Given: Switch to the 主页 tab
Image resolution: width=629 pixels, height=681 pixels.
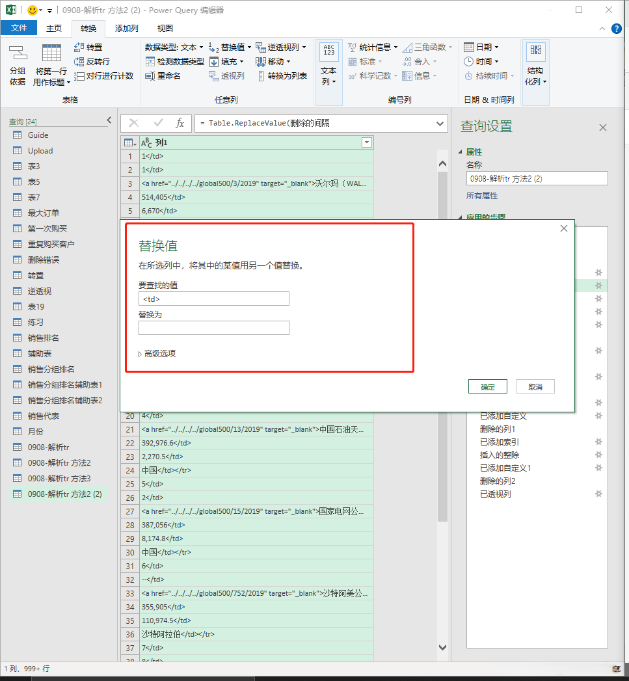Looking at the screenshot, I should click(x=54, y=28).
